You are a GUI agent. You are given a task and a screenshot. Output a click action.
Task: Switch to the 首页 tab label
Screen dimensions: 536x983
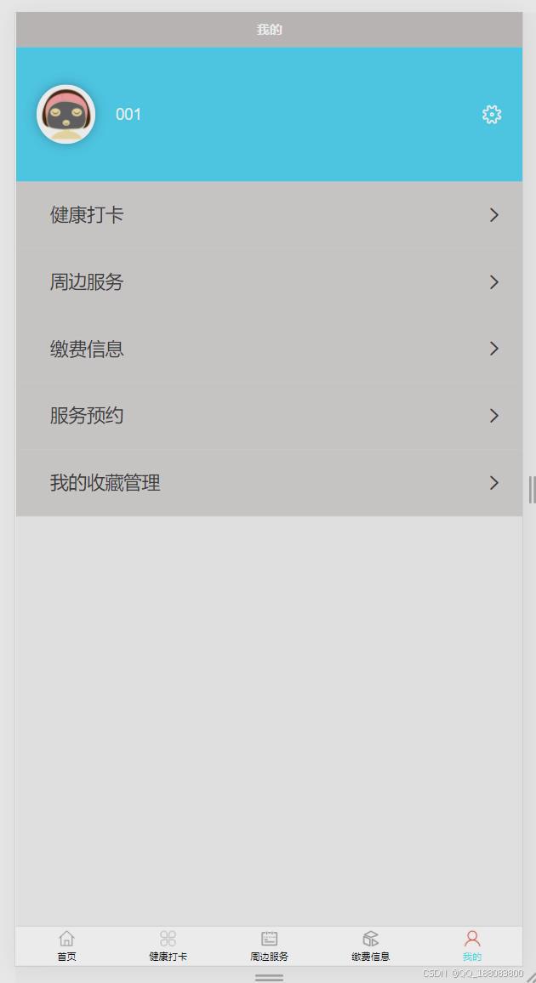point(66,957)
